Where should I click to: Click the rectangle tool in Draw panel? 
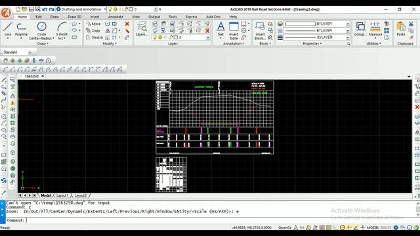(x=74, y=37)
